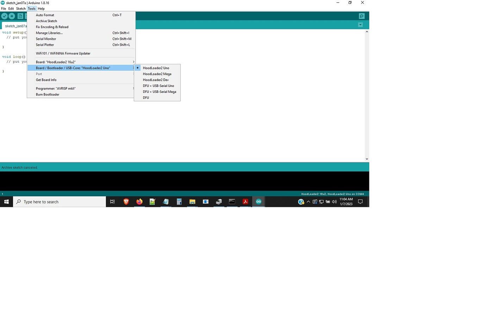Viewport: 486px width, 311px height.
Task: Click the Upload arrow button
Action: click(x=12, y=16)
